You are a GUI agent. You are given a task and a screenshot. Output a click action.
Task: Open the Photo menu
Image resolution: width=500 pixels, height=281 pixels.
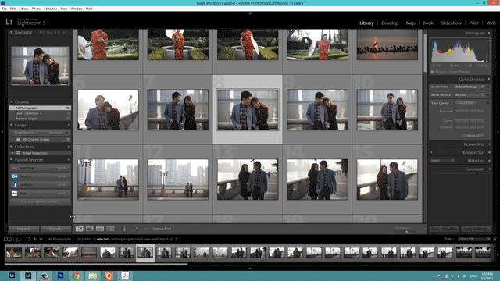coord(36,9)
